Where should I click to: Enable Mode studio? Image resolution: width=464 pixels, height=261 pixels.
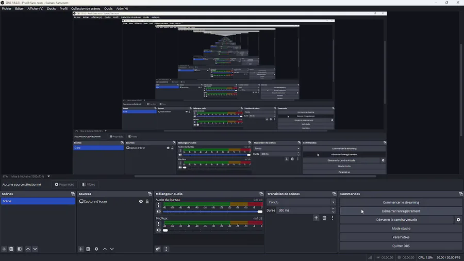pos(401,229)
